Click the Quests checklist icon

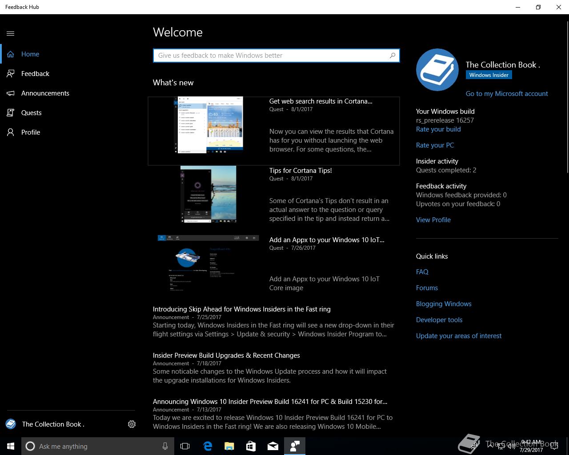click(x=11, y=113)
